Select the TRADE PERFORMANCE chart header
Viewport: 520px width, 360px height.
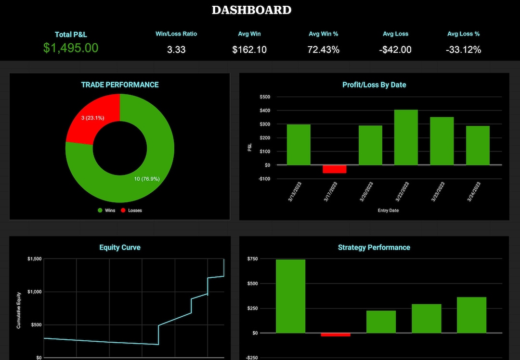pyautogui.click(x=120, y=85)
